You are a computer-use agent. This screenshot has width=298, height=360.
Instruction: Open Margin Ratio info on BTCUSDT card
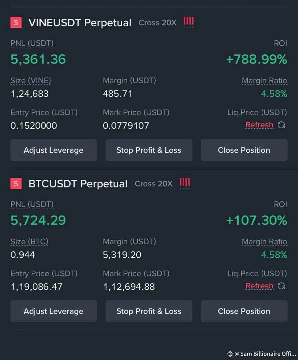(264, 241)
